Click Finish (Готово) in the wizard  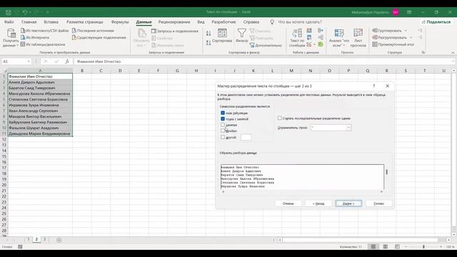click(379, 203)
